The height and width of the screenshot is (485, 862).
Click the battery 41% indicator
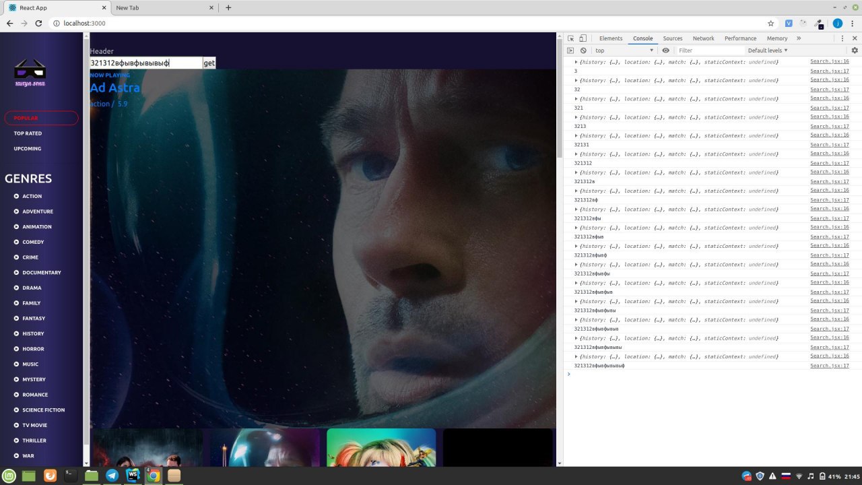click(x=830, y=476)
